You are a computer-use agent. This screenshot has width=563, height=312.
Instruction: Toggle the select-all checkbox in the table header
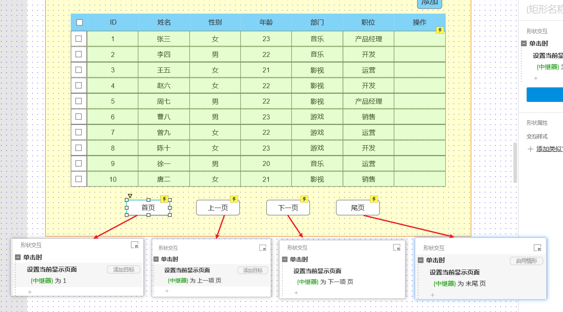[79, 22]
